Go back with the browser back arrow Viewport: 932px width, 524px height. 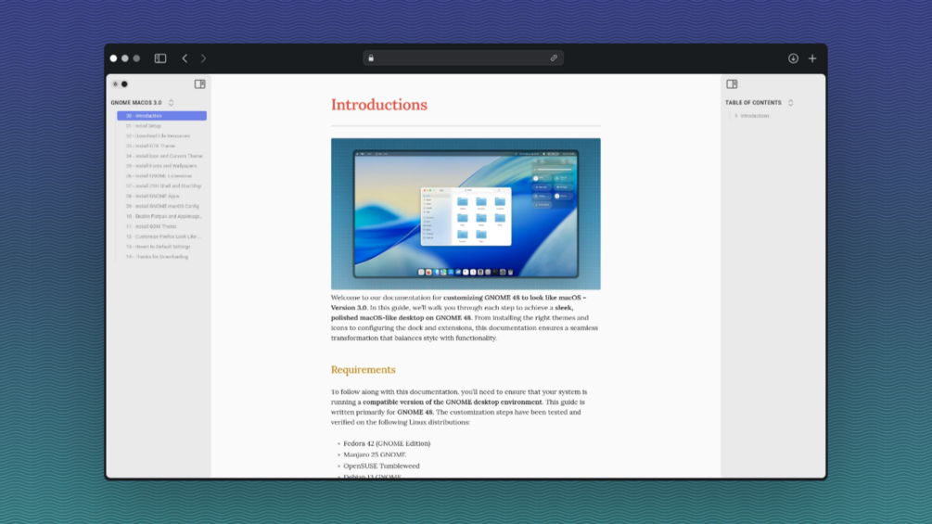(185, 58)
